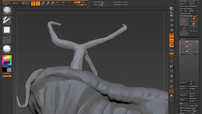Toggle Persp perspective button
Screen dimensions: 202x114
click(x=171, y=35)
